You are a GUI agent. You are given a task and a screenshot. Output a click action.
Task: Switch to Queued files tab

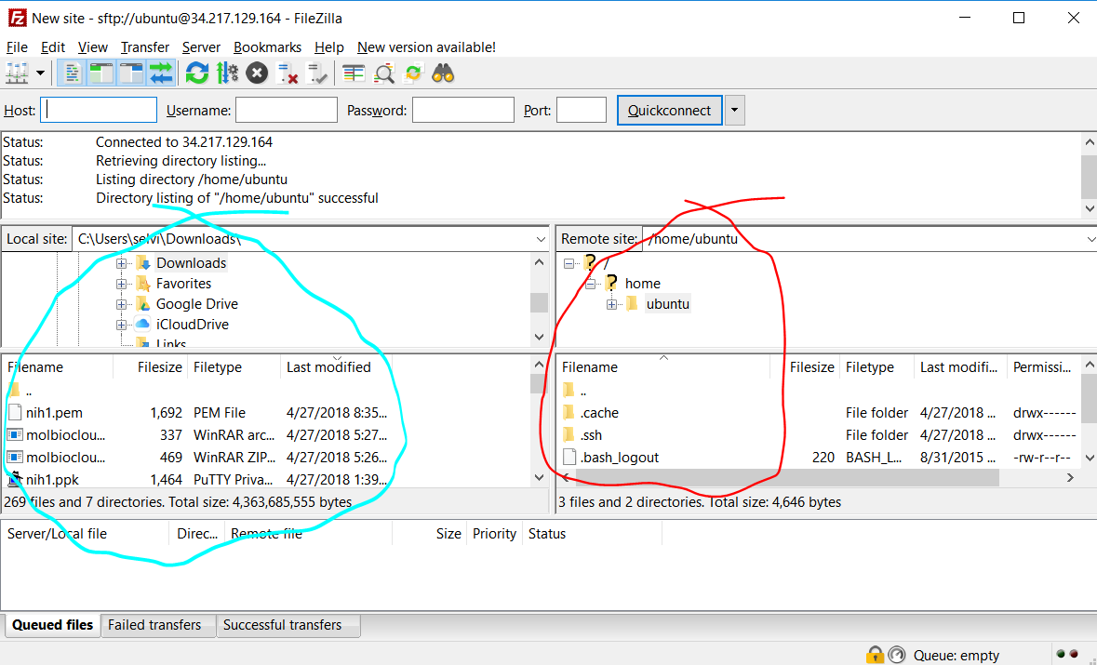(52, 625)
